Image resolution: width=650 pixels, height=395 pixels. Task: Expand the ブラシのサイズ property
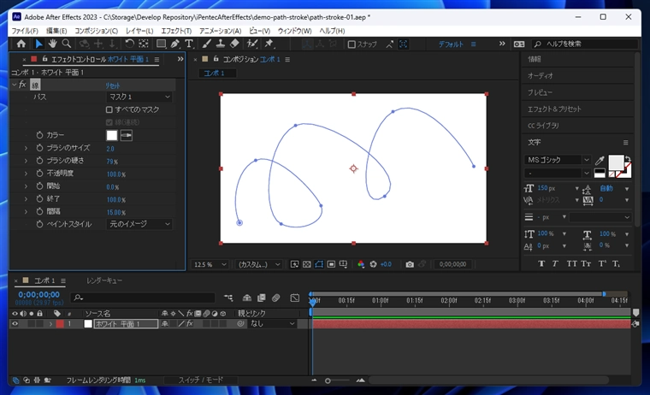click(x=26, y=149)
